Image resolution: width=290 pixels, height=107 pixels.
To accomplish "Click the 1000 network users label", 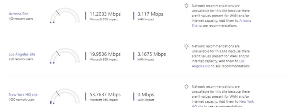I will click(x=22, y=100).
